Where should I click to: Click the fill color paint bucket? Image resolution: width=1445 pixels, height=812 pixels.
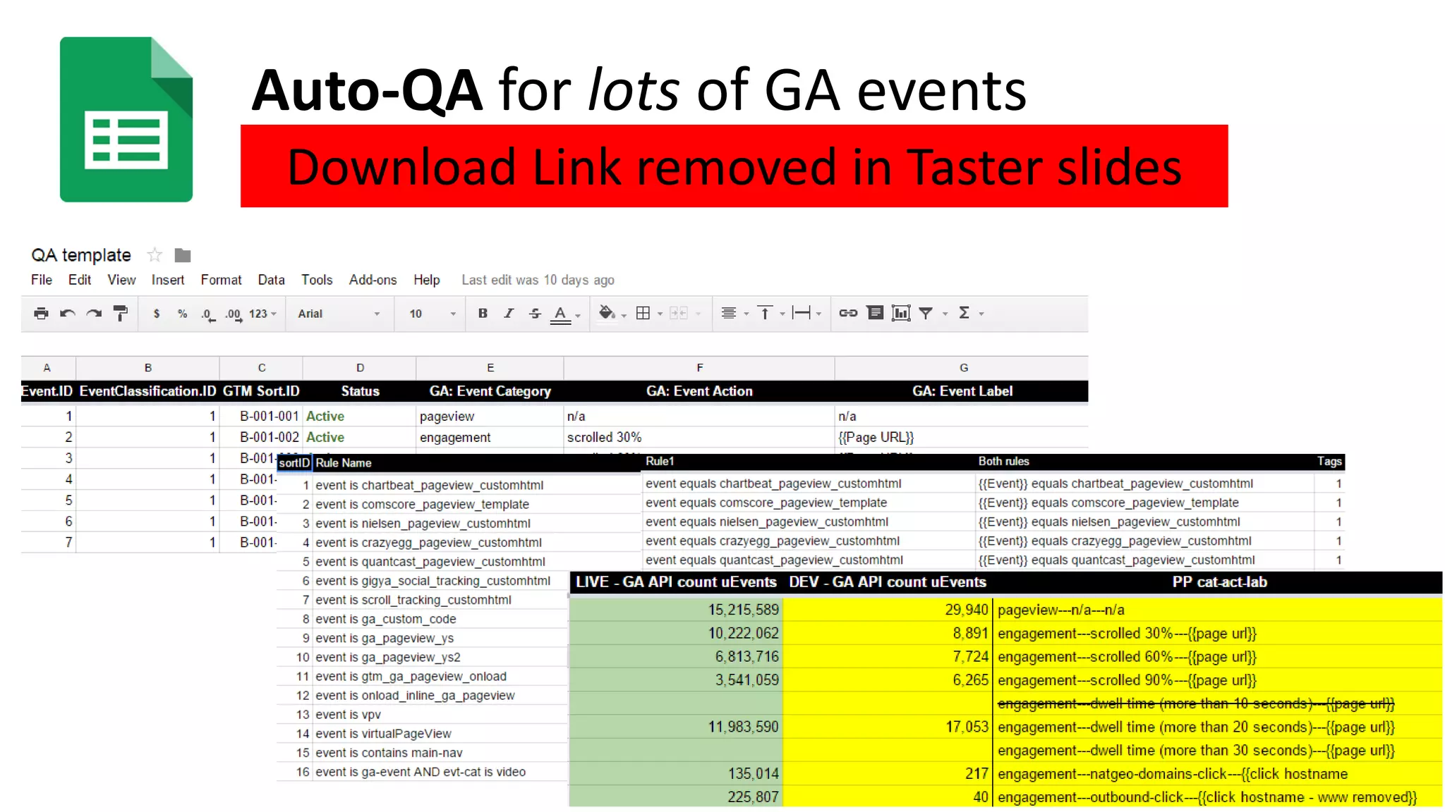click(606, 313)
